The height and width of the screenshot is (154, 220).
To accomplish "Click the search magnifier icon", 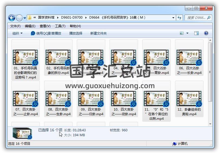I will click(x=209, y=18).
